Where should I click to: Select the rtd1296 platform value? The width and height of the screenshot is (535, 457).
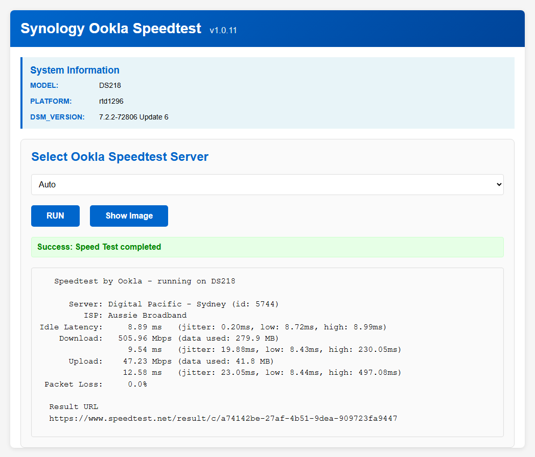pyautogui.click(x=111, y=102)
